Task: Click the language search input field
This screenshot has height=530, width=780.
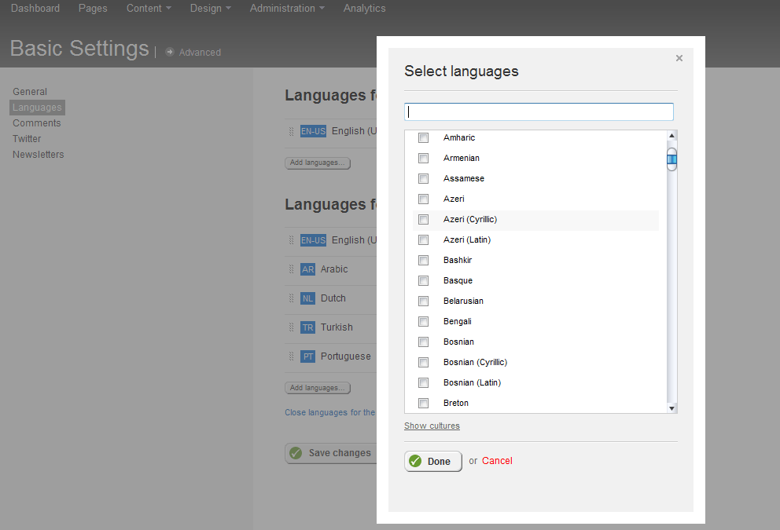Action: (x=539, y=111)
